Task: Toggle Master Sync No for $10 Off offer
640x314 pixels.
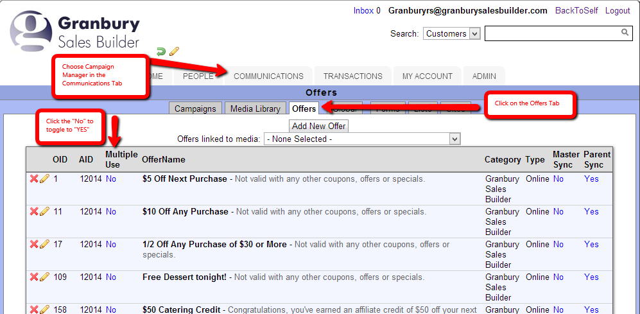Action: (x=558, y=211)
